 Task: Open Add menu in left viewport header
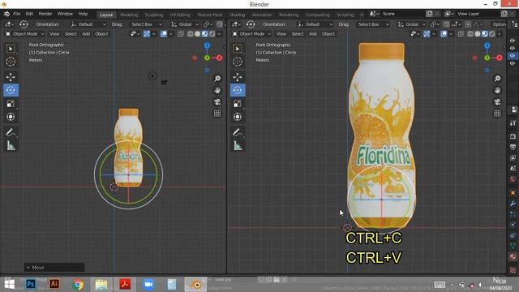[86, 34]
